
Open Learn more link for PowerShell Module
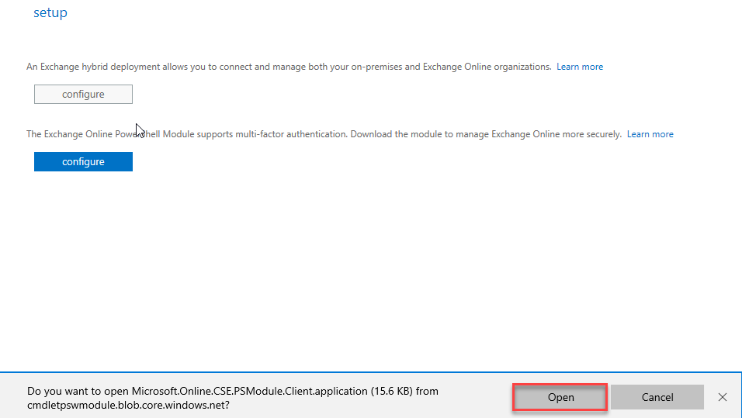(650, 134)
